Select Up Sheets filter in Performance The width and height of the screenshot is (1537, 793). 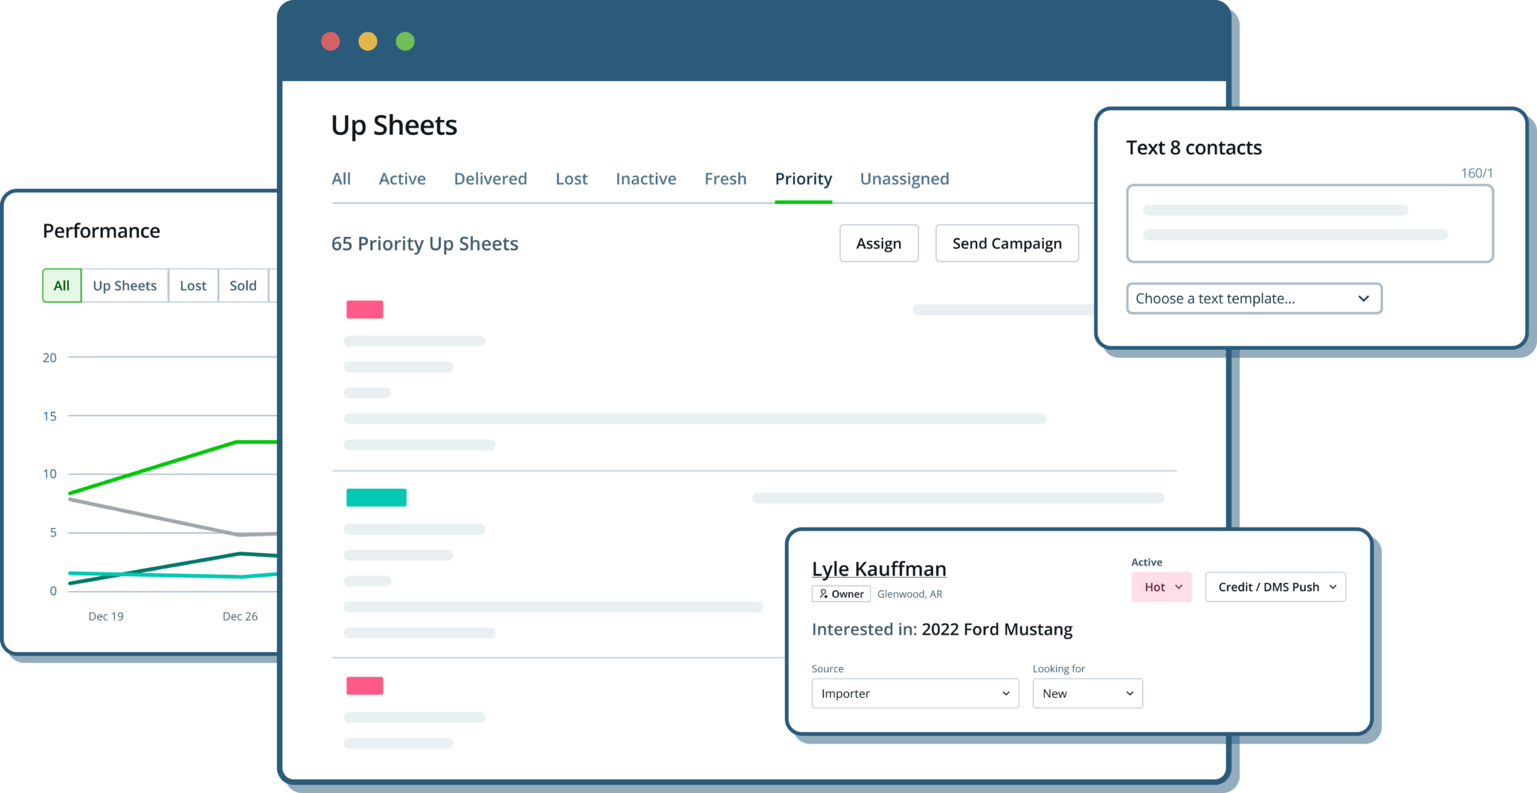125,285
